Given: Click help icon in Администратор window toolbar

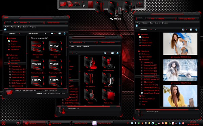Looking at the screenshot, I should tap(117, 53).
